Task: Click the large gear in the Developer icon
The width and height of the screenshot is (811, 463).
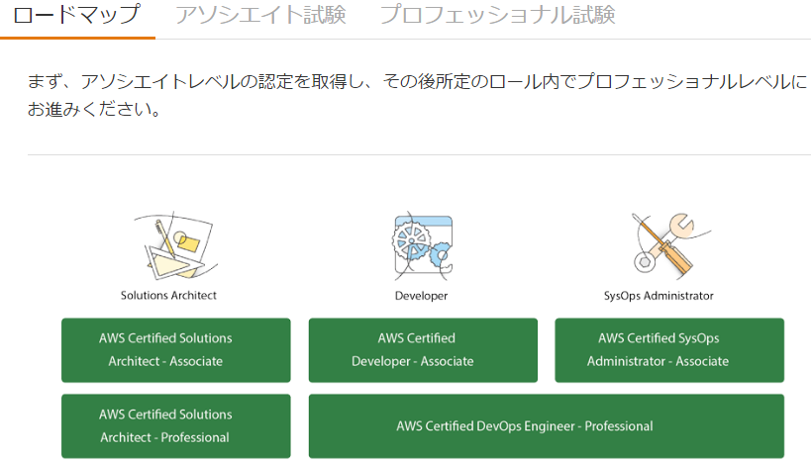Action: 409,243
